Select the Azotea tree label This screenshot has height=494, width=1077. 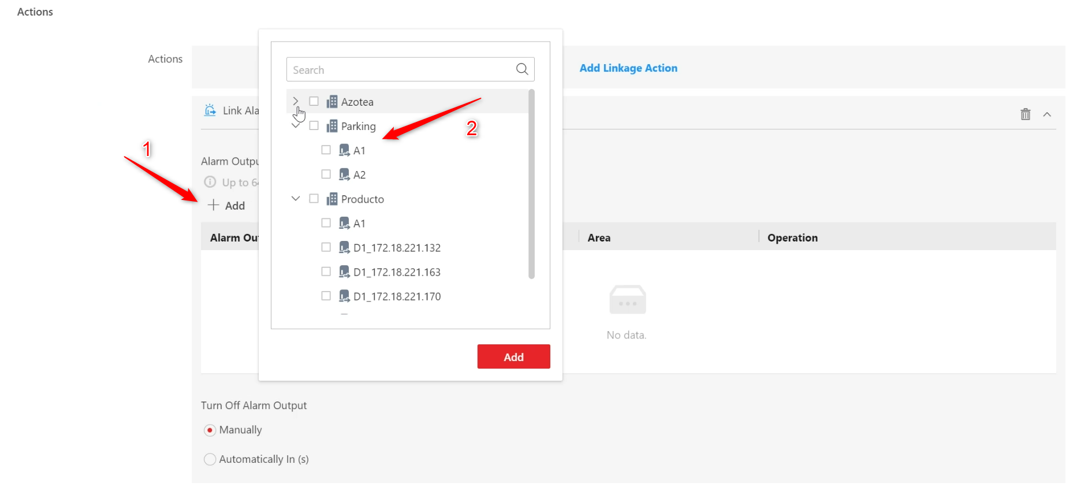(357, 102)
